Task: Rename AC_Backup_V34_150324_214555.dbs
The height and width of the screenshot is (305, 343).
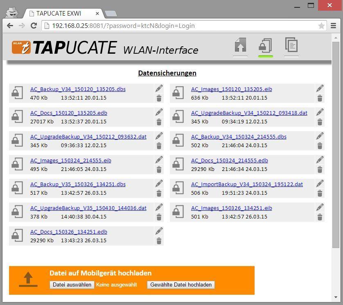Action: pos(320,136)
